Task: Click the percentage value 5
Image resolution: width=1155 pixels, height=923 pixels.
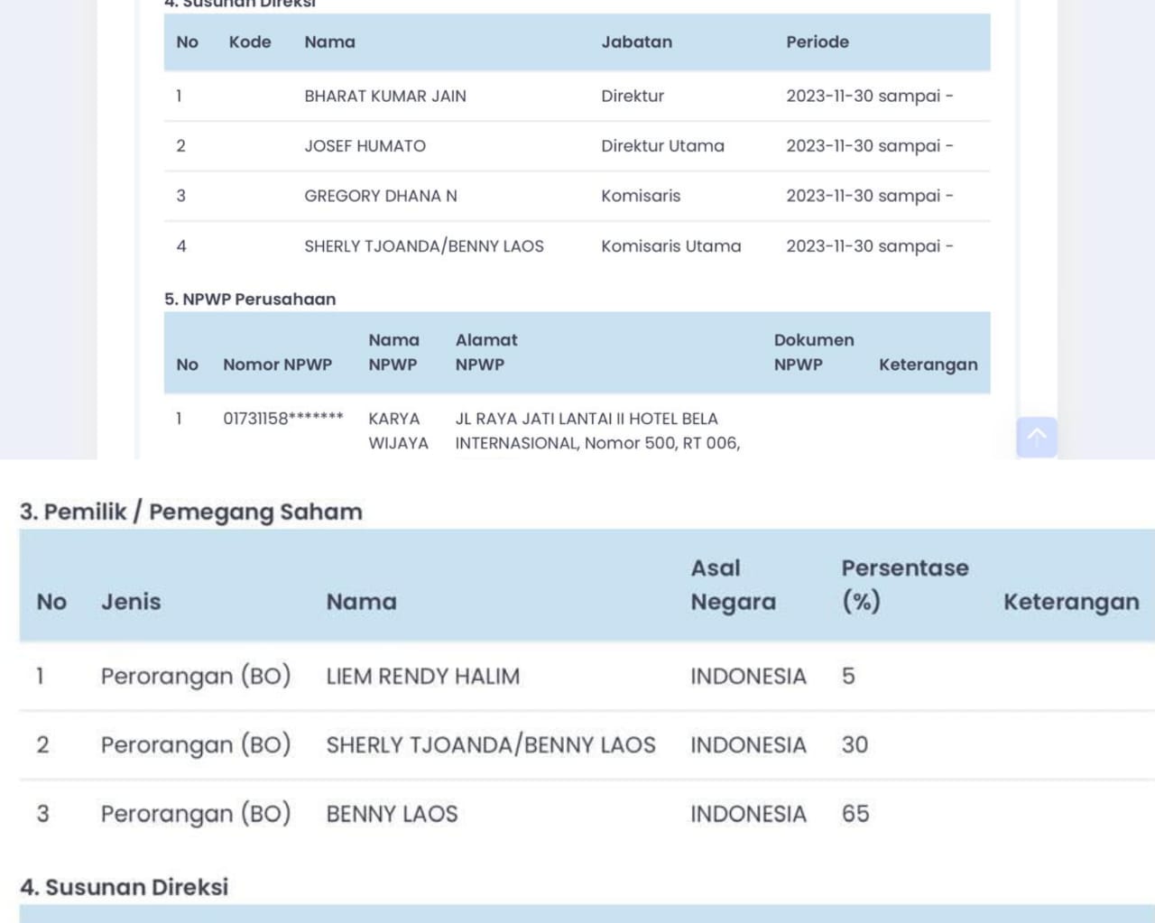Action: click(848, 676)
